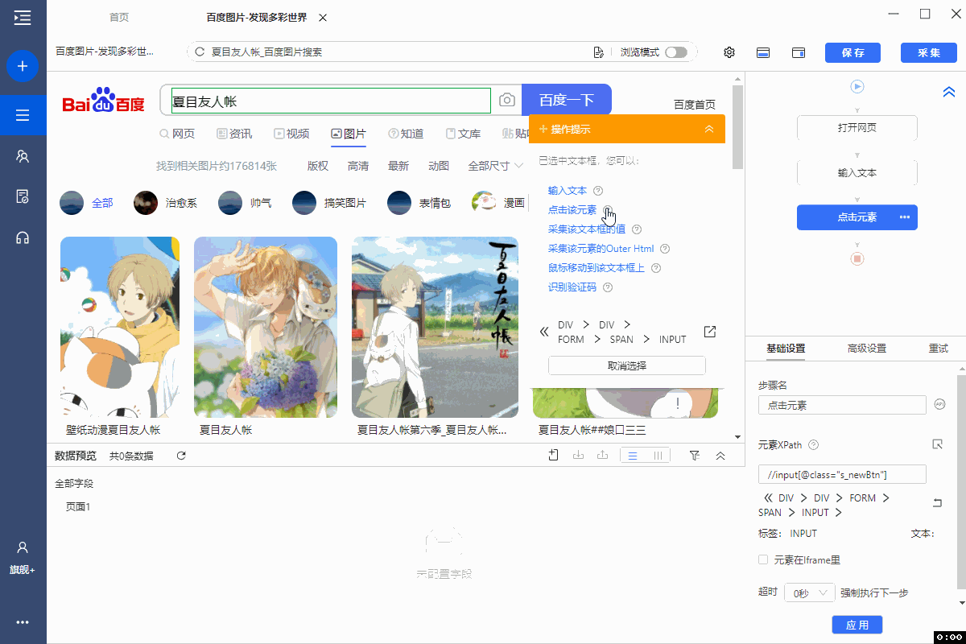Switch to the floating window layout icon
Image resolution: width=966 pixels, height=644 pixels.
click(799, 52)
